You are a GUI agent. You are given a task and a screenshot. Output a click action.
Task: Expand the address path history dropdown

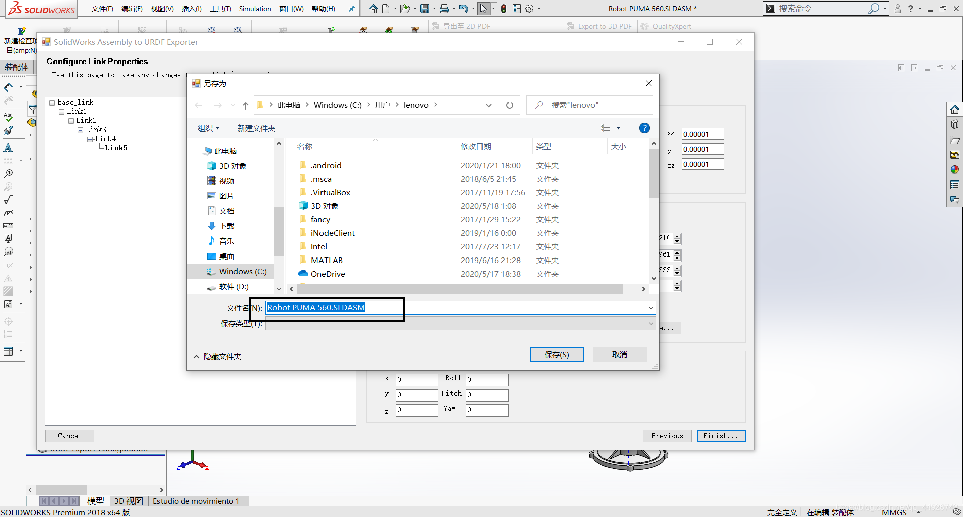point(489,105)
